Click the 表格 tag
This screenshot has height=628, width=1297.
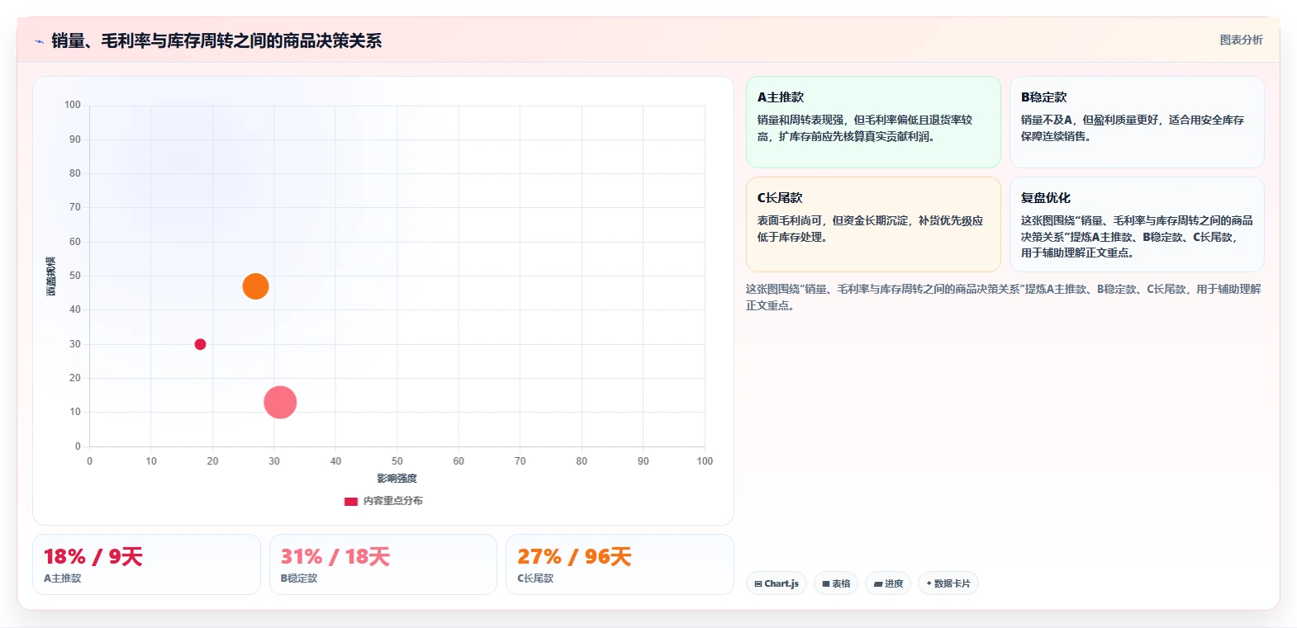point(836,583)
